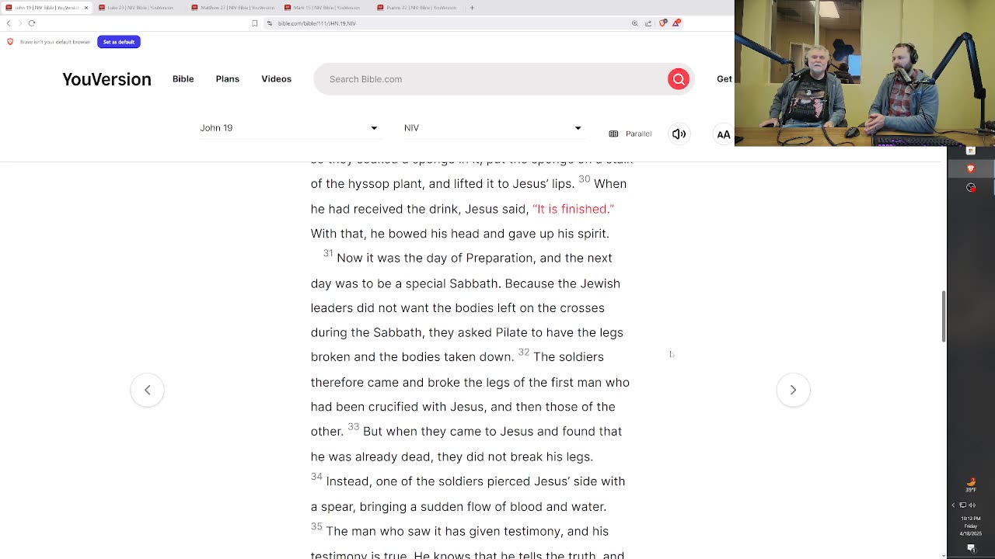Open the Bible menu item
This screenshot has width=995, height=559.
pyautogui.click(x=183, y=79)
